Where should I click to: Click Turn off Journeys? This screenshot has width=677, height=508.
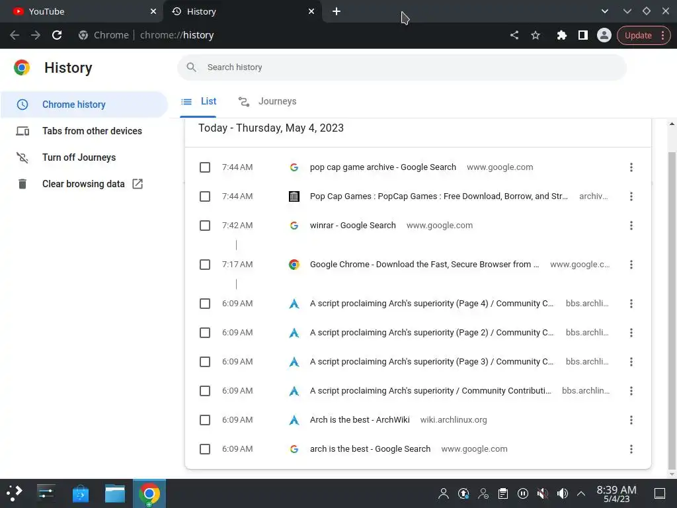84,157
